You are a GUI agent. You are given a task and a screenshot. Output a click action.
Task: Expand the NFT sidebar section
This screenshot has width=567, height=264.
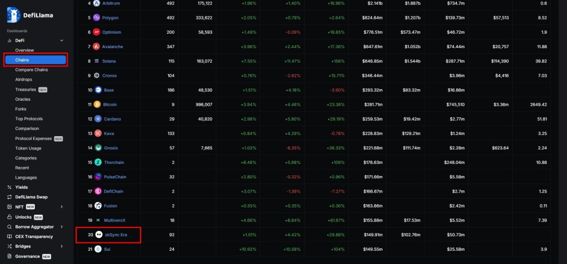tap(61, 207)
